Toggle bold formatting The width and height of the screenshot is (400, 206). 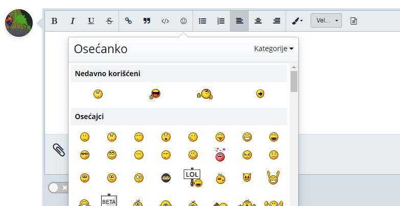click(x=54, y=21)
